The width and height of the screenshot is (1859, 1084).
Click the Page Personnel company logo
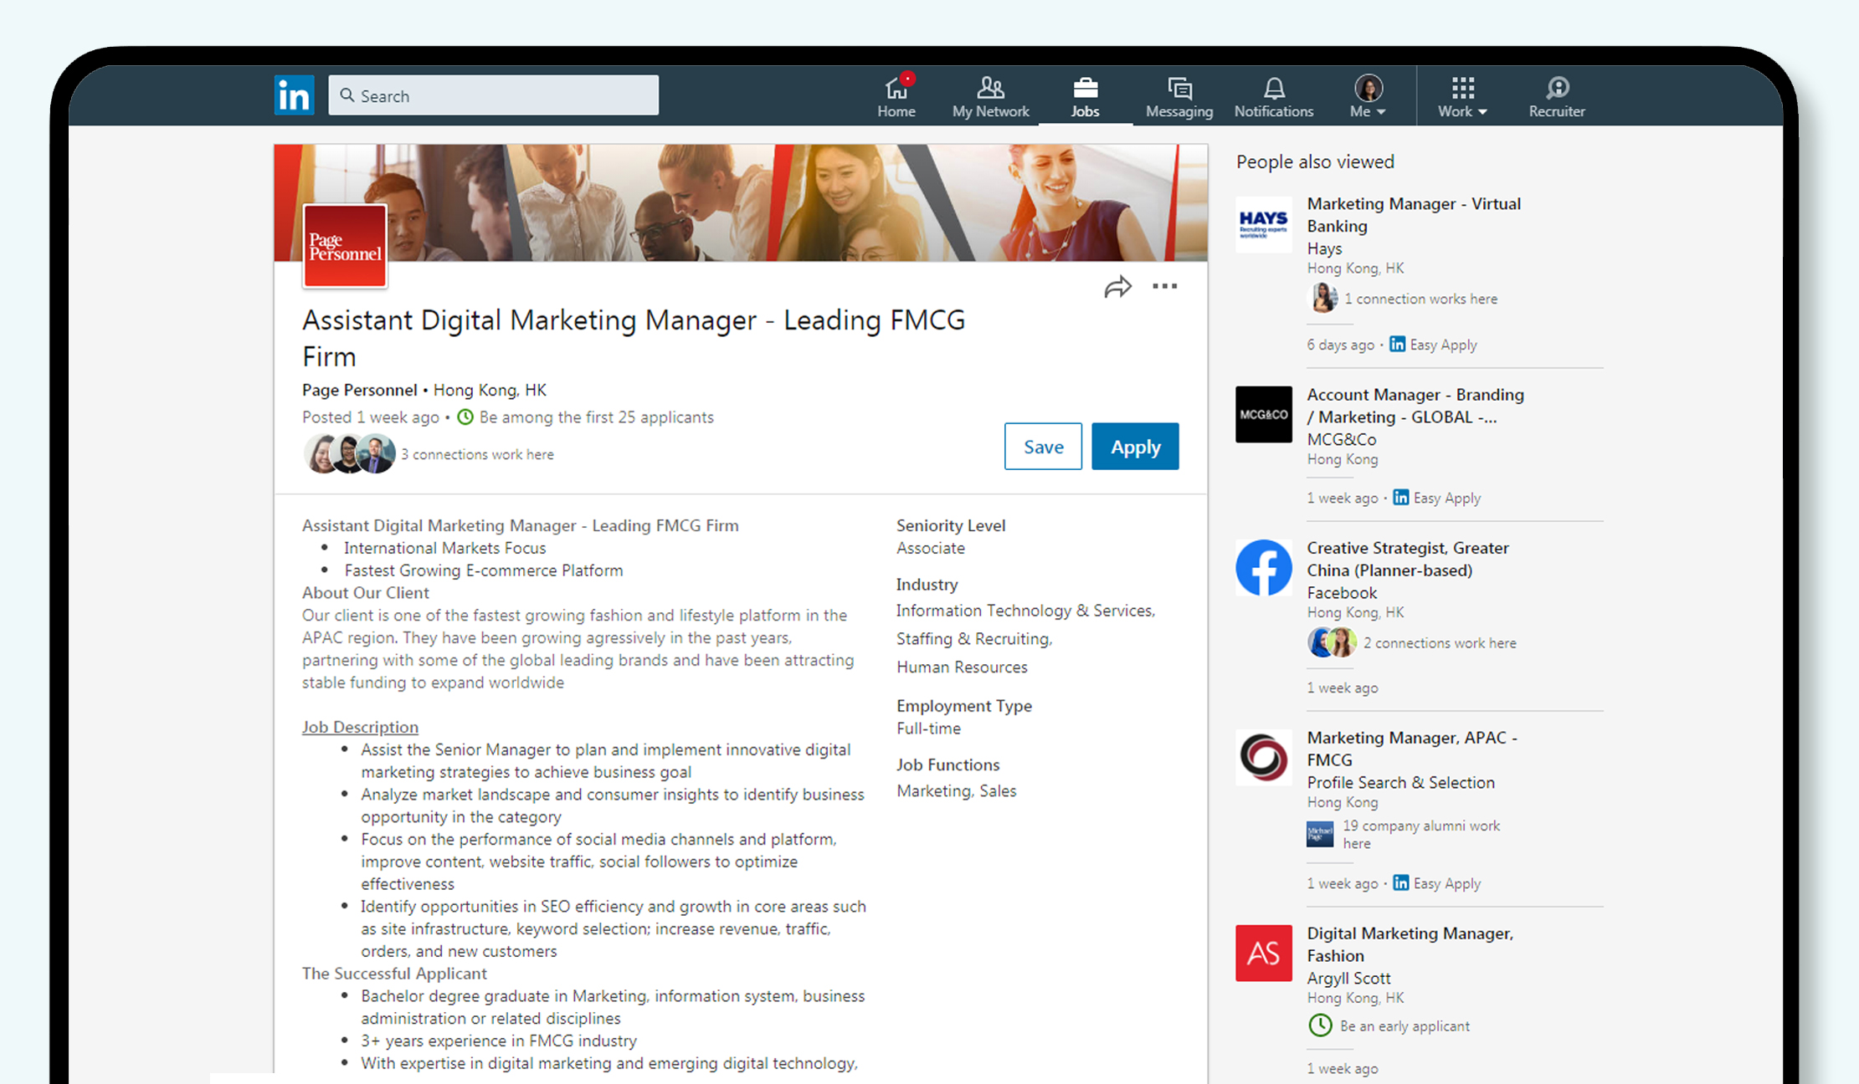[345, 246]
